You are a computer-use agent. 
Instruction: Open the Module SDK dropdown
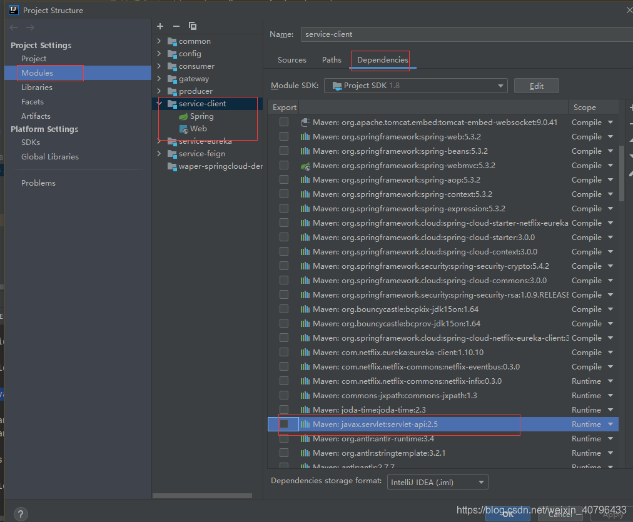(499, 86)
